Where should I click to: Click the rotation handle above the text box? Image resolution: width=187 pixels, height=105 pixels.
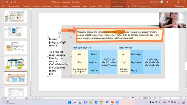tap(60, 33)
